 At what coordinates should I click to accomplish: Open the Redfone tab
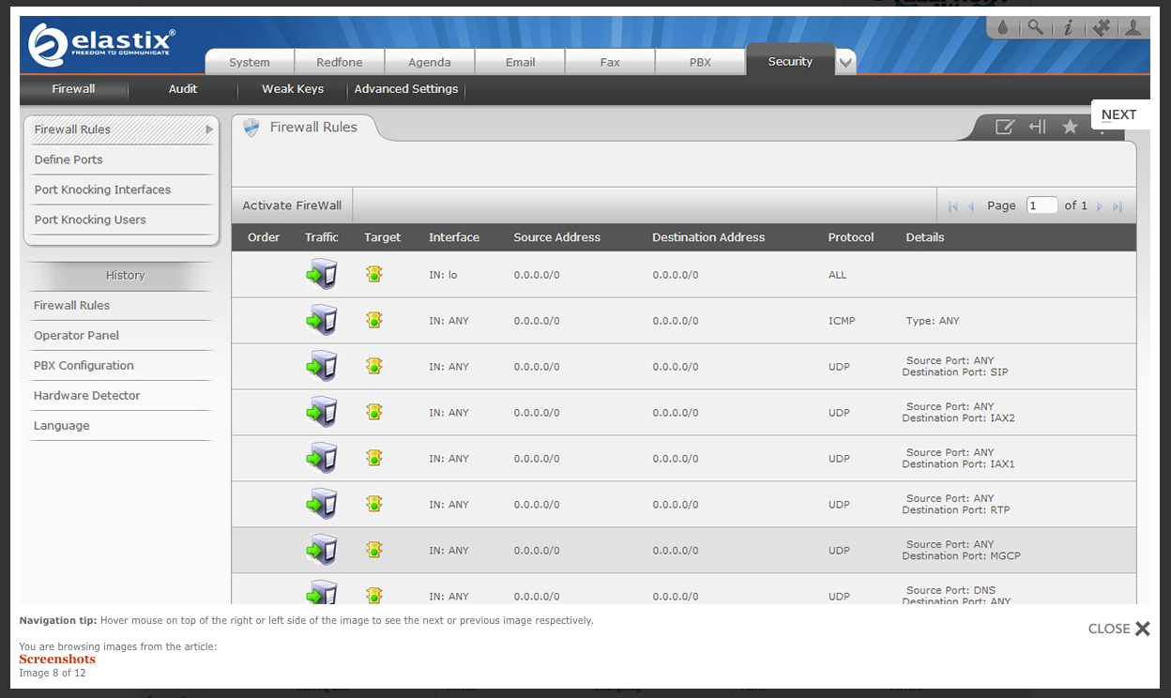tap(339, 62)
